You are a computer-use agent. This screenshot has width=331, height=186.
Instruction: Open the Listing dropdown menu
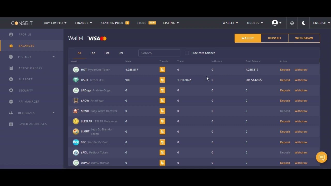(171, 23)
